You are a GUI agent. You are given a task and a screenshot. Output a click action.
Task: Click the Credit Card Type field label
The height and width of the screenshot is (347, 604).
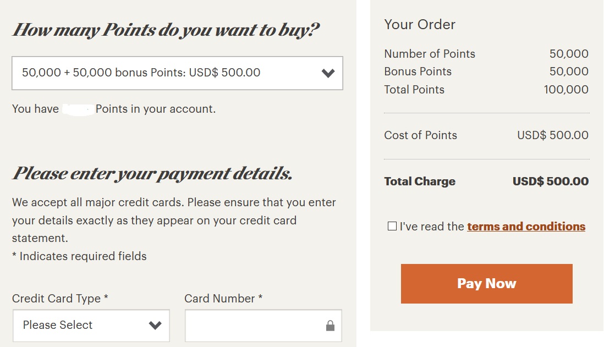coord(60,299)
